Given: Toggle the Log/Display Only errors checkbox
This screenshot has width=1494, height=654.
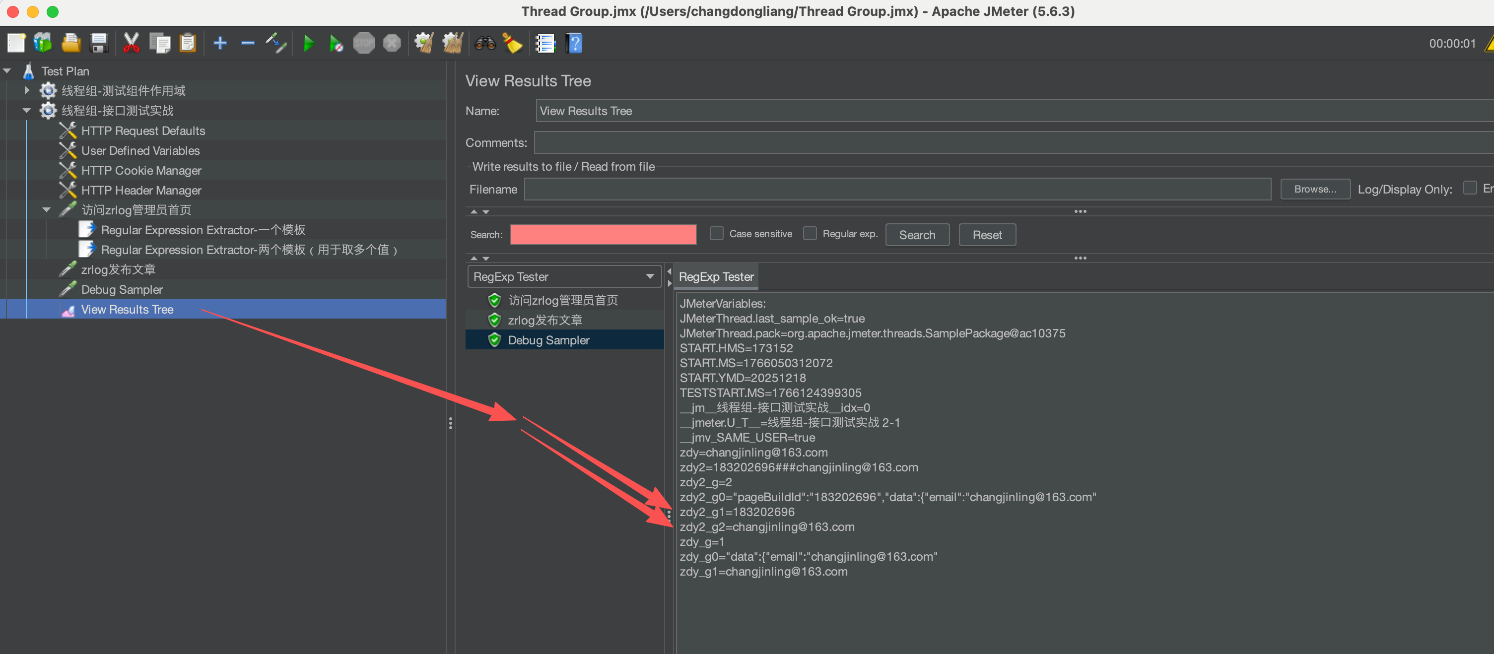Looking at the screenshot, I should [1469, 189].
